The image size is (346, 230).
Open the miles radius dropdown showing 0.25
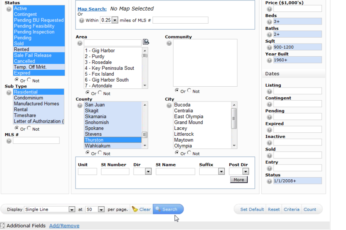coord(114,20)
